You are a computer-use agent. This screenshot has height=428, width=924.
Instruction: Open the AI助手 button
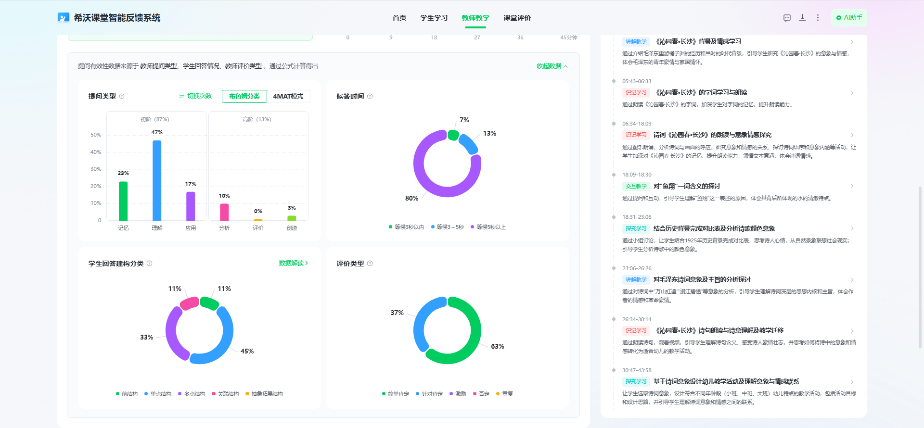point(849,18)
